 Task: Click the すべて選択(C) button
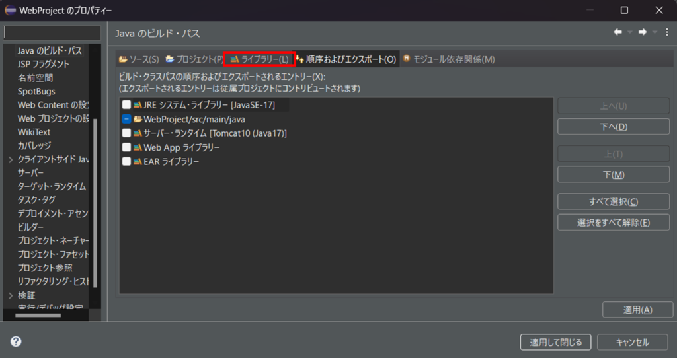point(614,201)
